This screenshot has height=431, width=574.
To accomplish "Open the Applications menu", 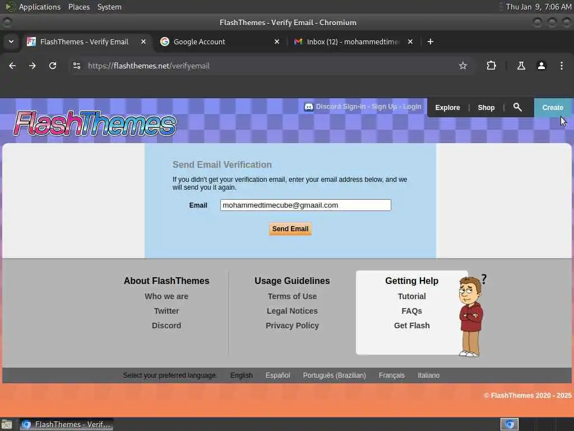I will [40, 7].
